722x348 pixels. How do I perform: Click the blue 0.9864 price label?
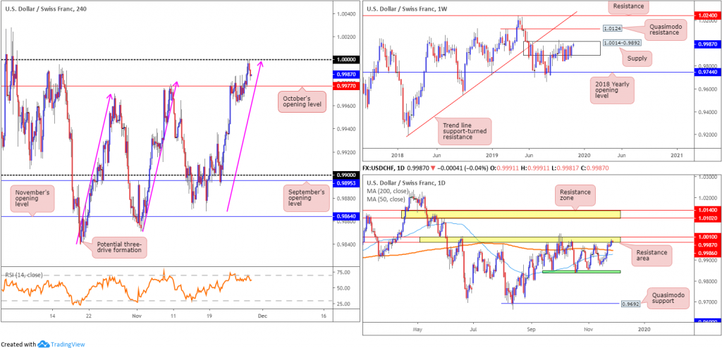coord(345,216)
